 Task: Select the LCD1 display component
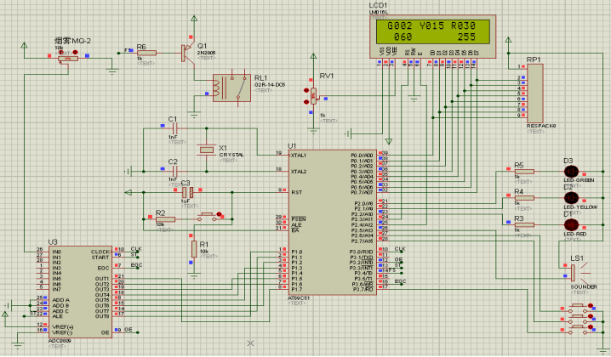point(432,37)
